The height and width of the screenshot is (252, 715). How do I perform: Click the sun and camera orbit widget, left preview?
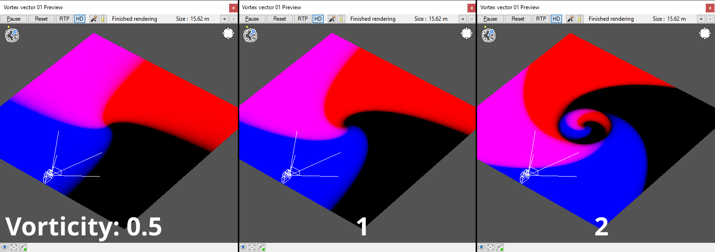(12, 35)
